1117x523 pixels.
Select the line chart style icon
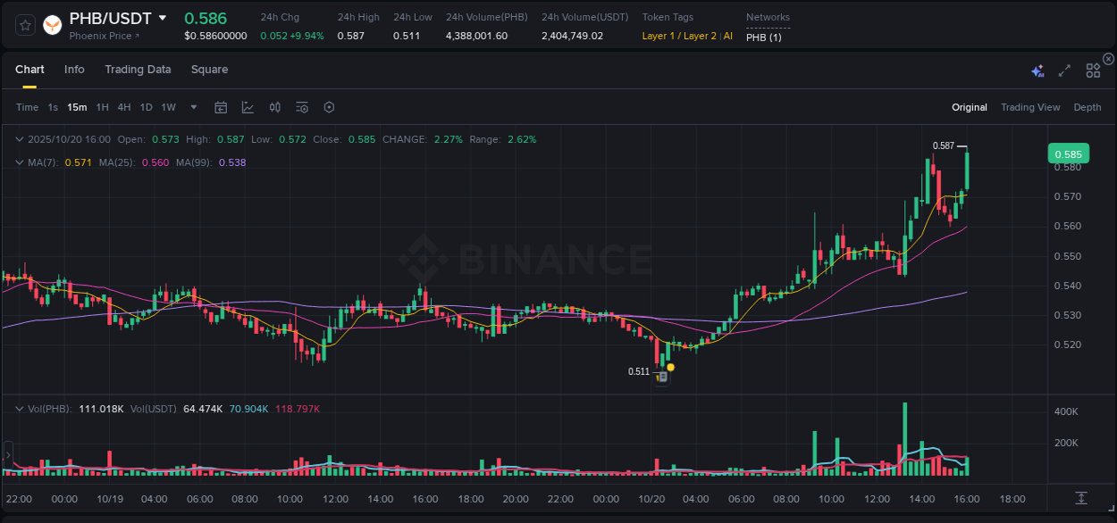tap(248, 107)
